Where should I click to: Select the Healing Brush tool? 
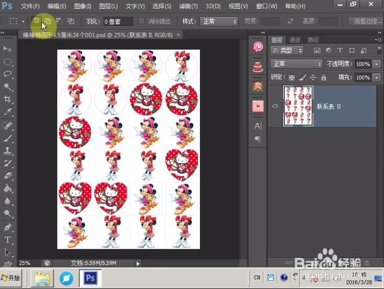(8, 126)
